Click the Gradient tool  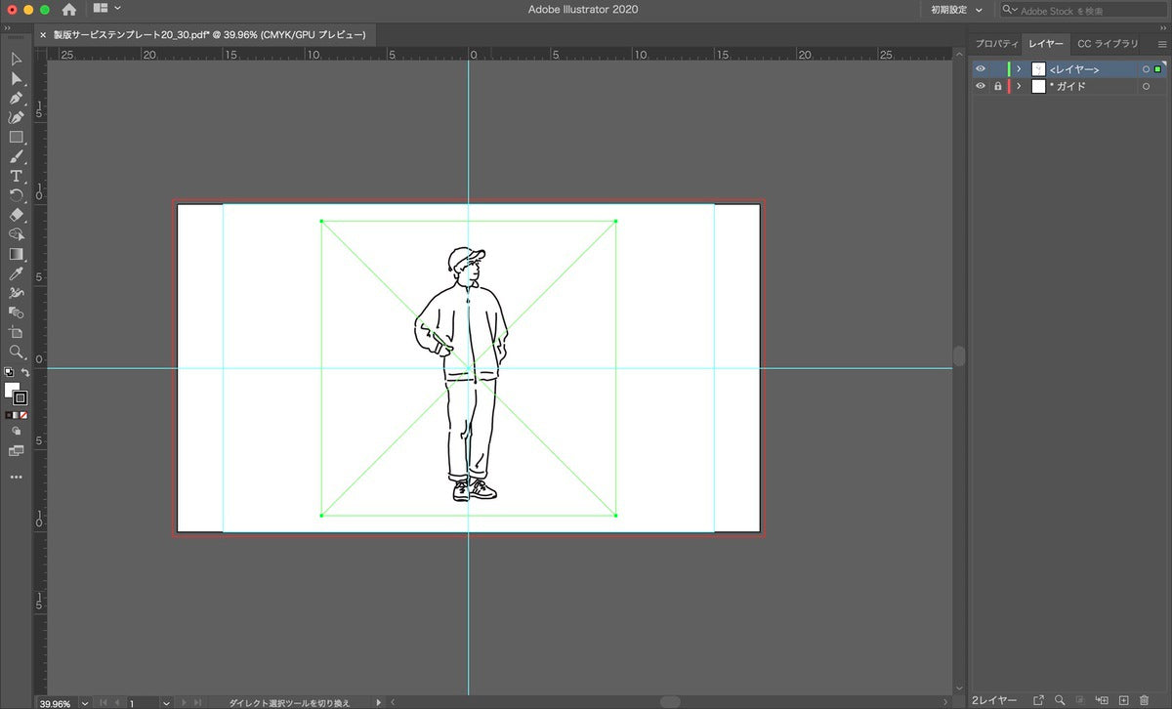17,254
